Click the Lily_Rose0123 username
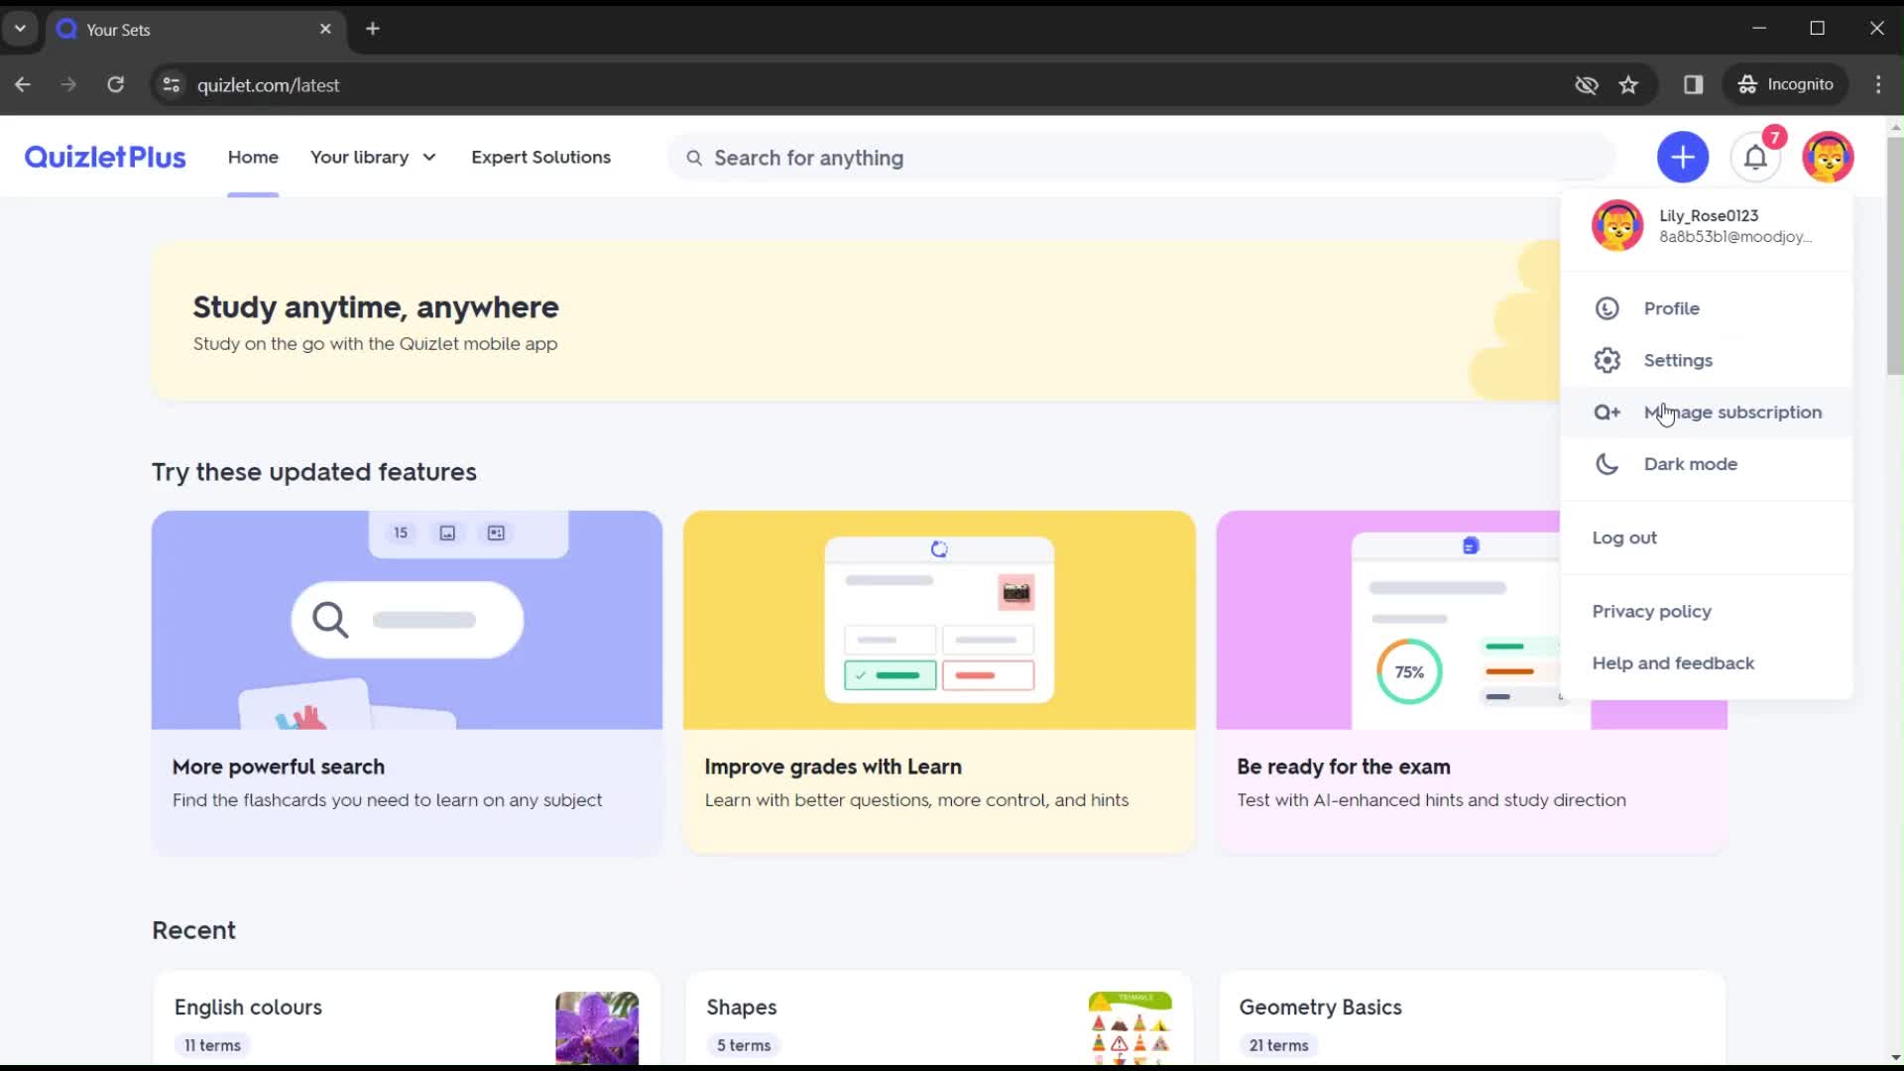This screenshot has width=1904, height=1071. pyautogui.click(x=1709, y=215)
